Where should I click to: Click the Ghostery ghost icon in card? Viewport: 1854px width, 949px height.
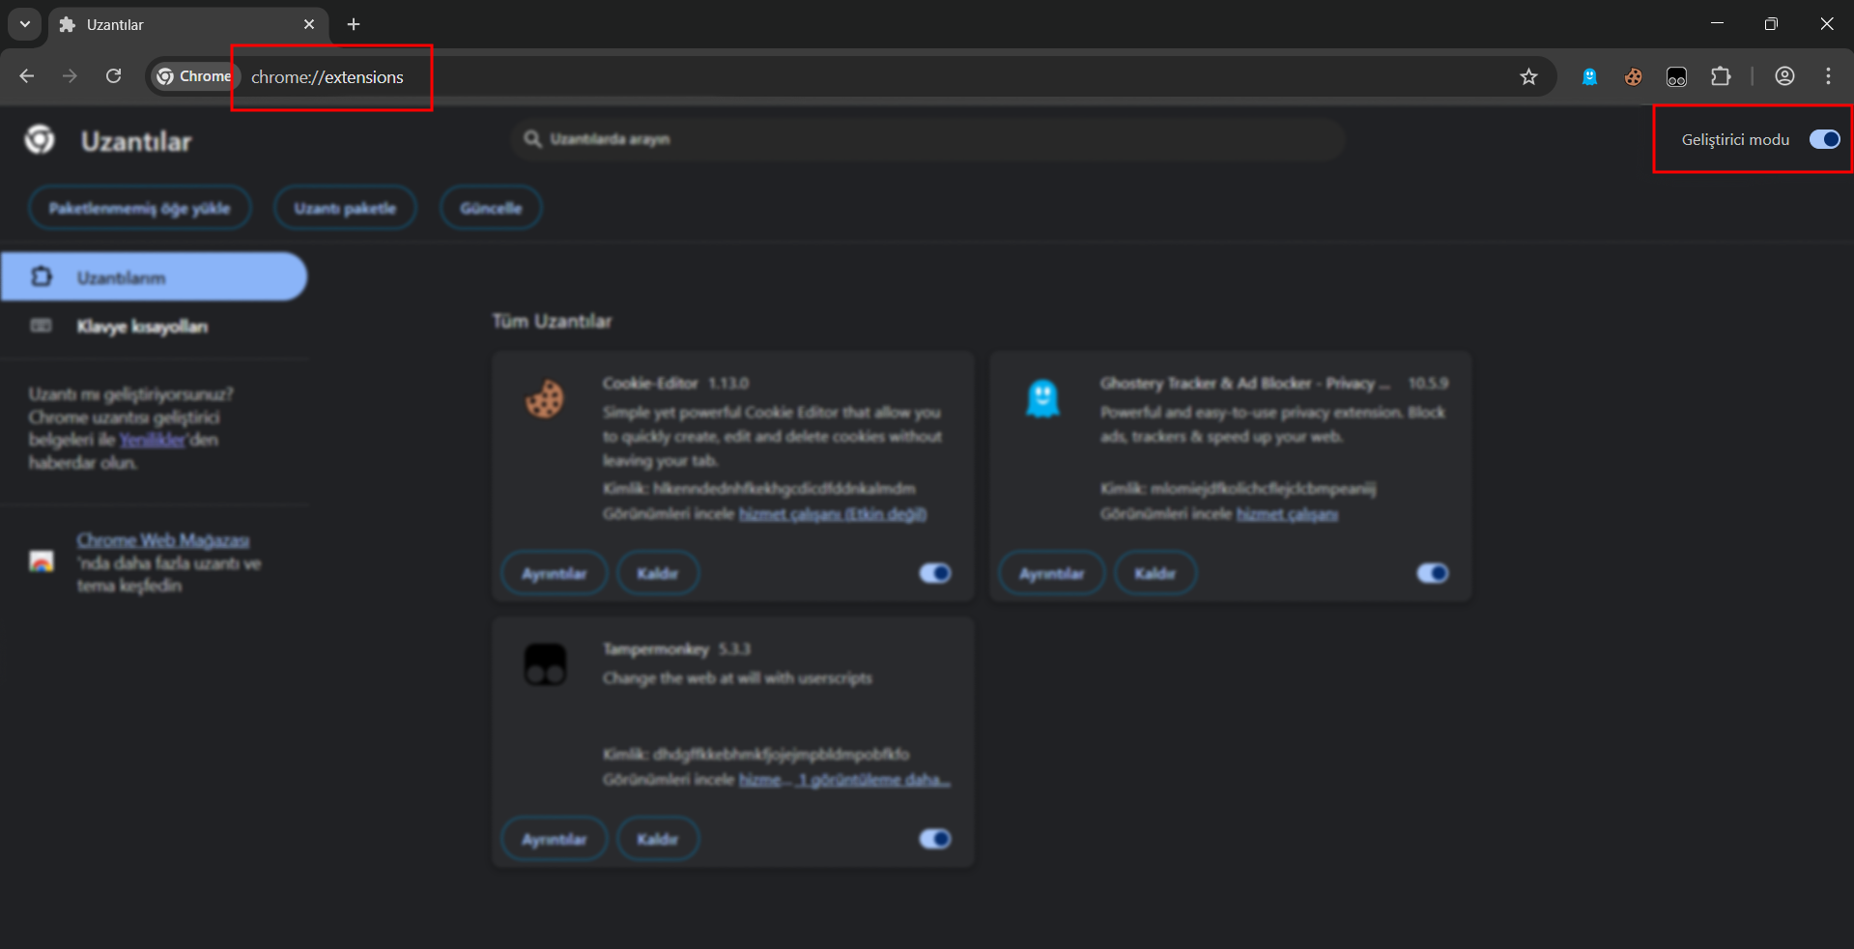point(1042,398)
